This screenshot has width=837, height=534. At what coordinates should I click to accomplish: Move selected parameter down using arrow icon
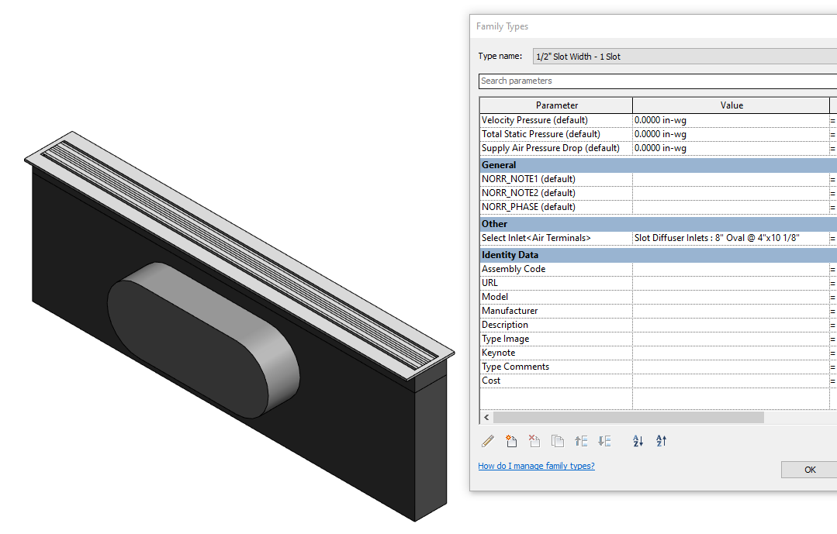pyautogui.click(x=604, y=440)
